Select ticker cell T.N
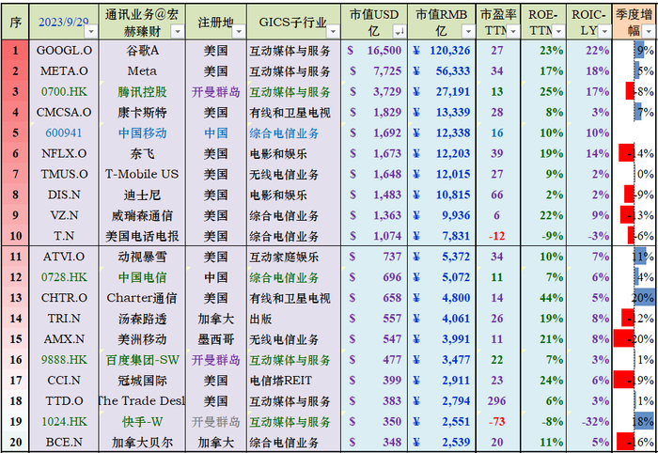The height and width of the screenshot is (453, 658). 64,236
